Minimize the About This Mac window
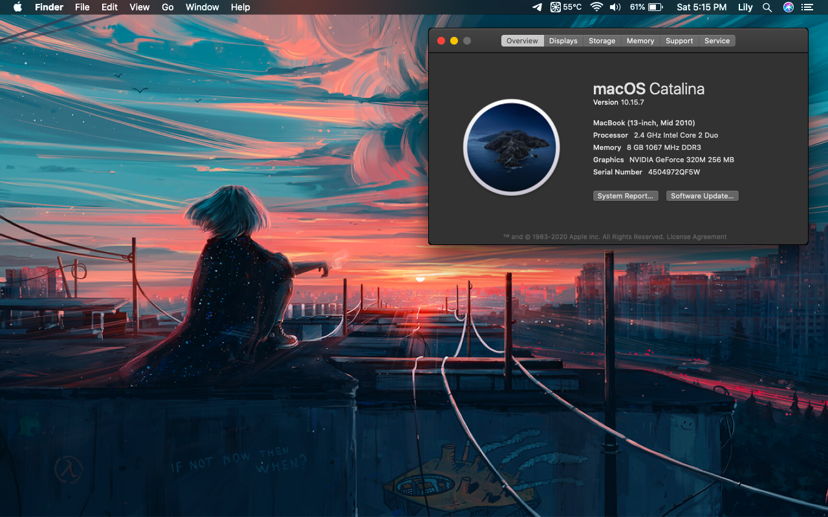Screen dimensions: 828x517 pos(454,41)
